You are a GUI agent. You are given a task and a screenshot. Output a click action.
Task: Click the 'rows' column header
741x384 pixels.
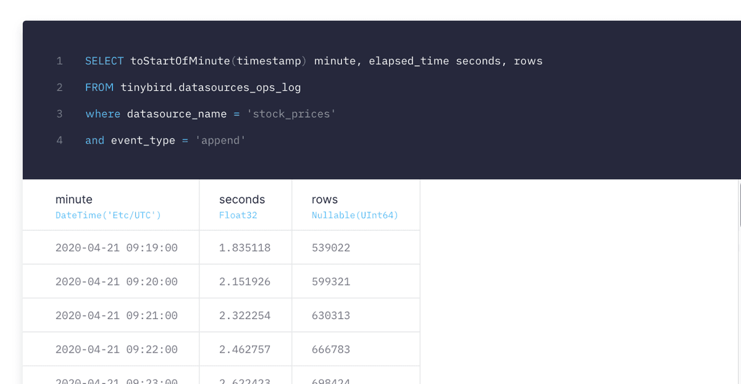(x=325, y=199)
